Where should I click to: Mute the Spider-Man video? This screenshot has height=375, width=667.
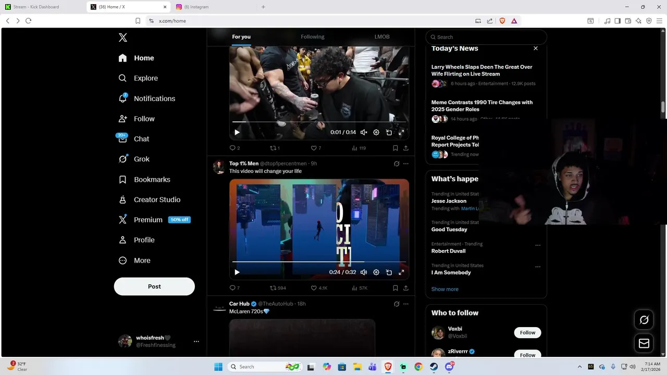(364, 272)
